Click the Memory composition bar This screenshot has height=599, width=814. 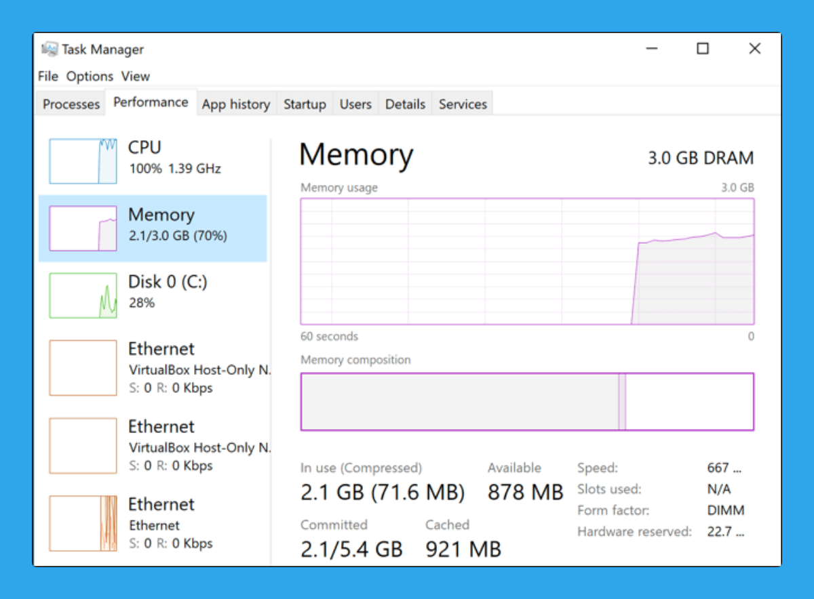(x=527, y=402)
